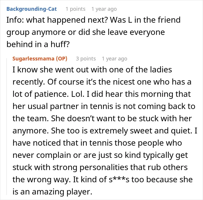Open the Sugarlessmama reply's "1 year ago" timestamp
Viewport: 203px width, 200px height.
click(x=115, y=59)
